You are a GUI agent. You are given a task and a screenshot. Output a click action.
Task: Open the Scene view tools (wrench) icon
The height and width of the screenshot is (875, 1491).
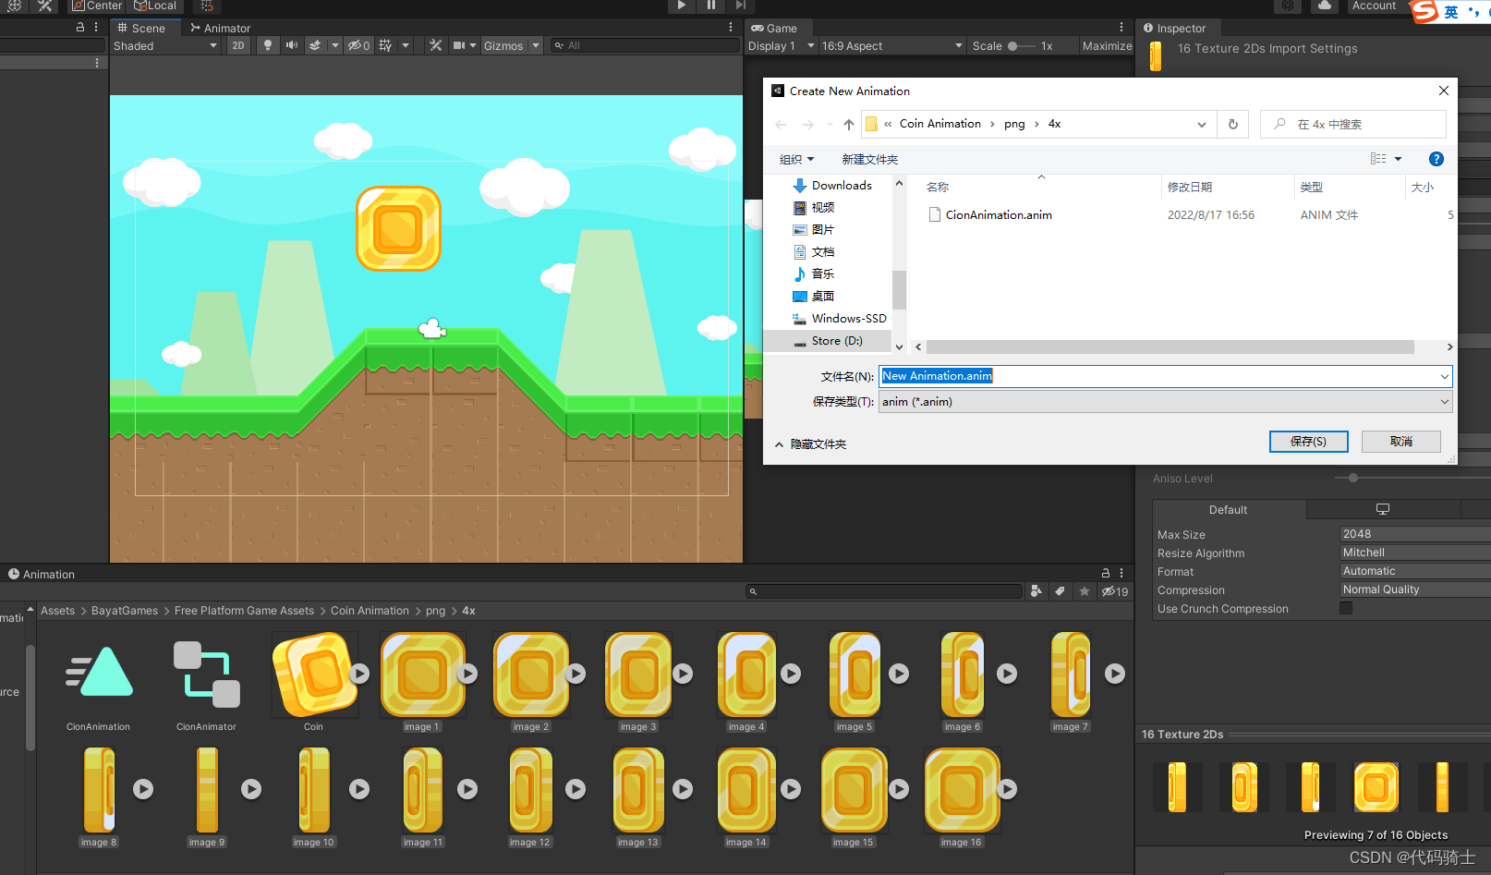click(x=436, y=45)
